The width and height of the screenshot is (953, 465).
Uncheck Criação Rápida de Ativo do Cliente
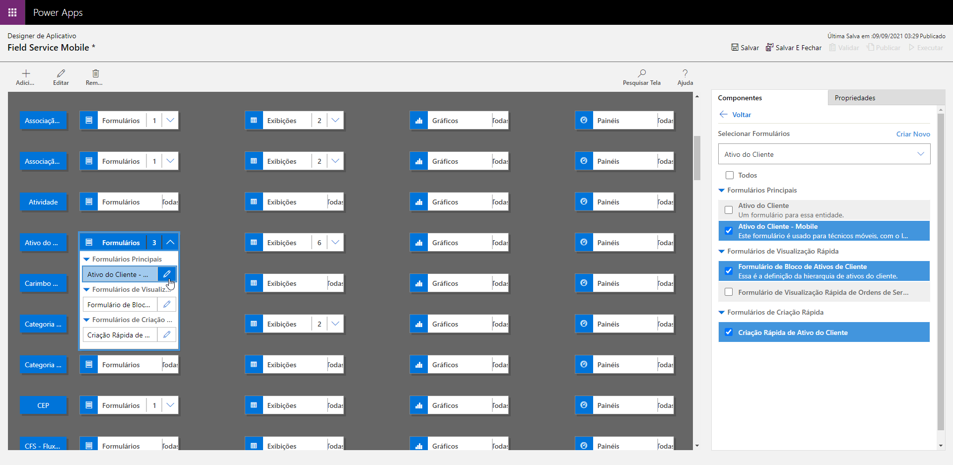point(729,332)
